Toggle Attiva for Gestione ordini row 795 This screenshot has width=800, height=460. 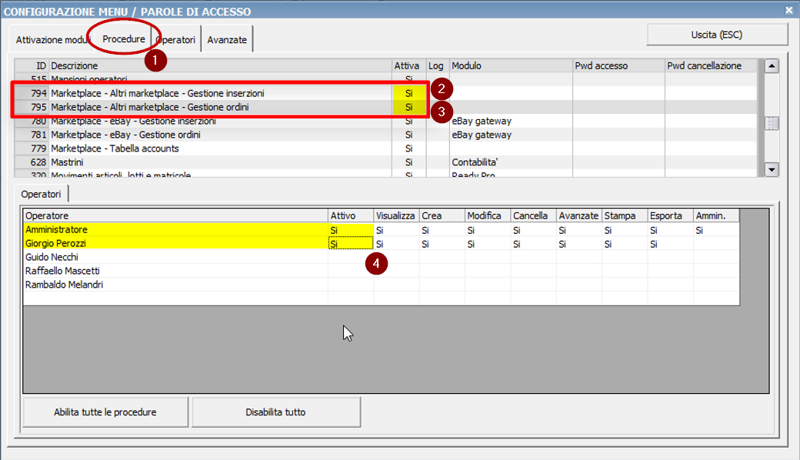coord(408,107)
